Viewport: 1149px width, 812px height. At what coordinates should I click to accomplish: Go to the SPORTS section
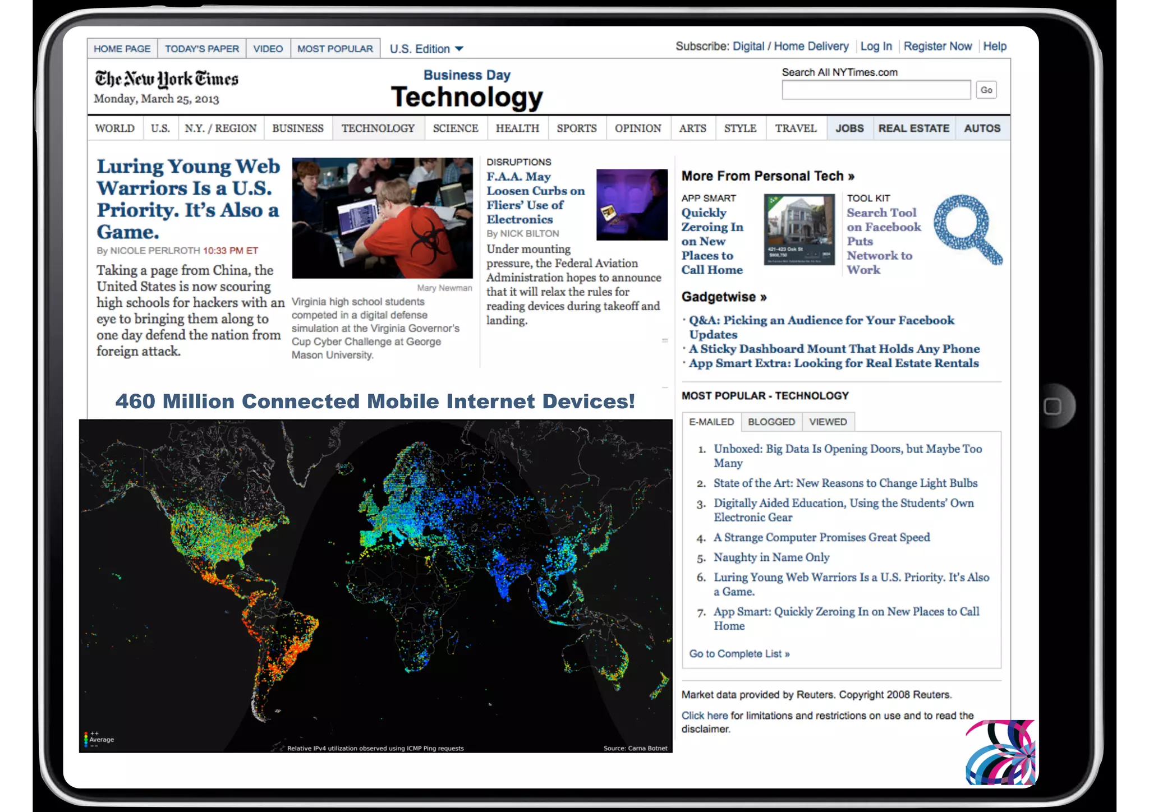pyautogui.click(x=577, y=128)
